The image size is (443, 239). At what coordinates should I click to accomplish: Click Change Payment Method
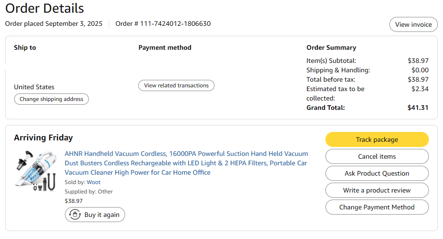click(377, 207)
